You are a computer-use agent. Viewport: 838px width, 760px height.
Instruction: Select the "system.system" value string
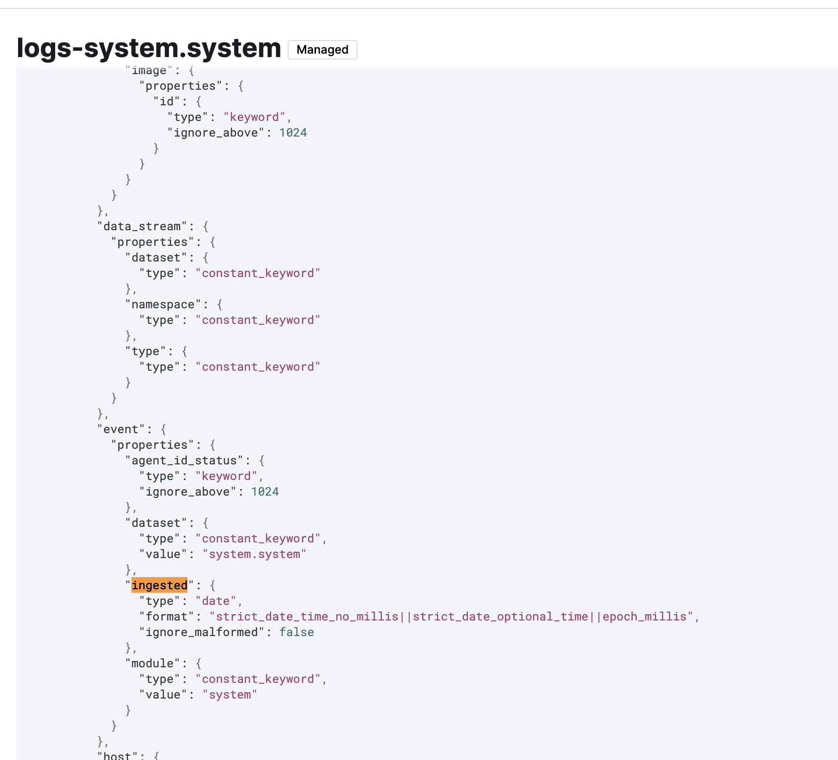(x=254, y=554)
